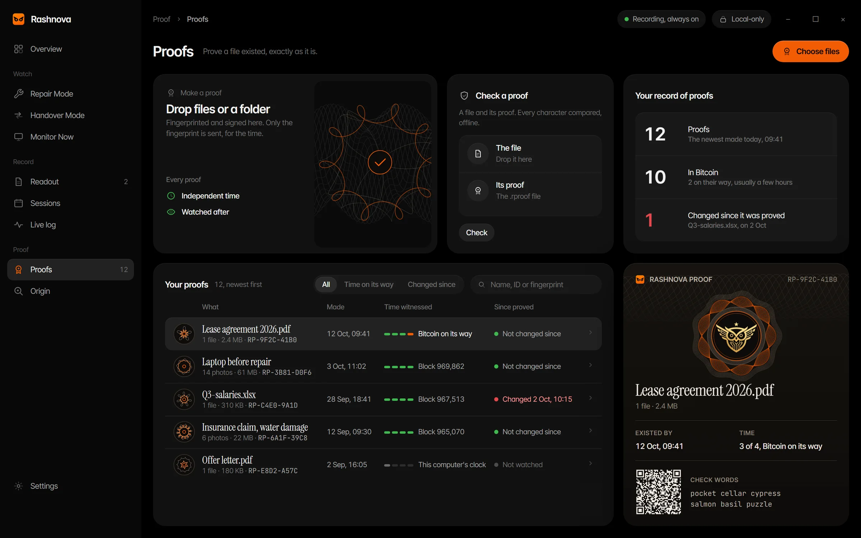Screen dimensions: 861x538
Task: Expand the Lease agreement 2026.pdf row chevron
Action: click(590, 332)
